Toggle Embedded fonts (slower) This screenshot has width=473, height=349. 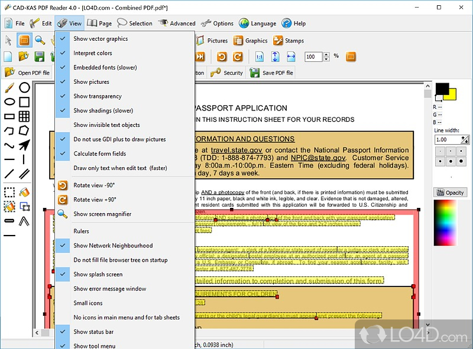coord(124,67)
